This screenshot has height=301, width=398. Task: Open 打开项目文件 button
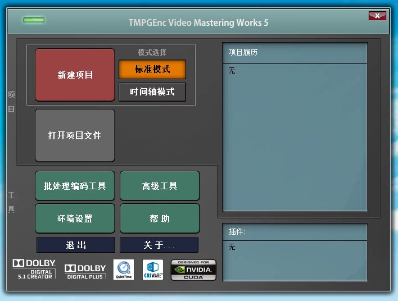[x=75, y=135]
